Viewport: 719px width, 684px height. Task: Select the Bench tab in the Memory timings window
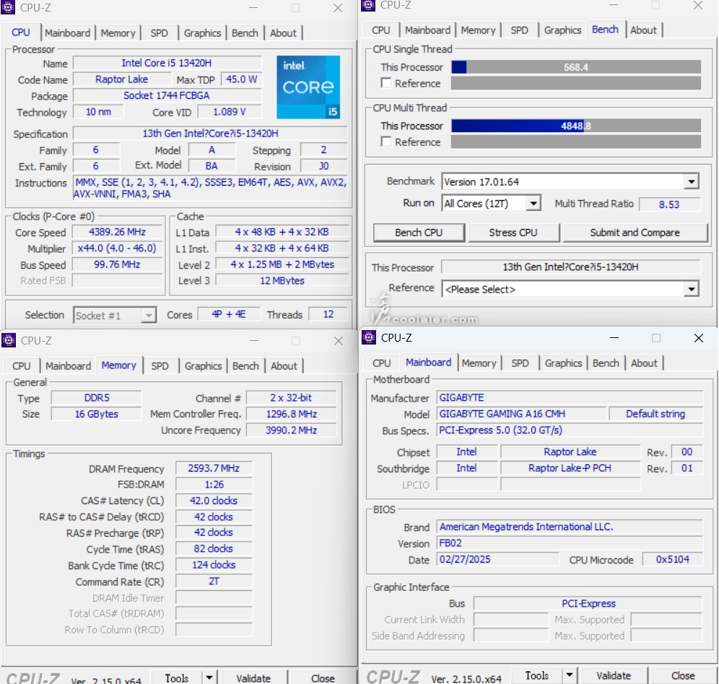tap(245, 366)
